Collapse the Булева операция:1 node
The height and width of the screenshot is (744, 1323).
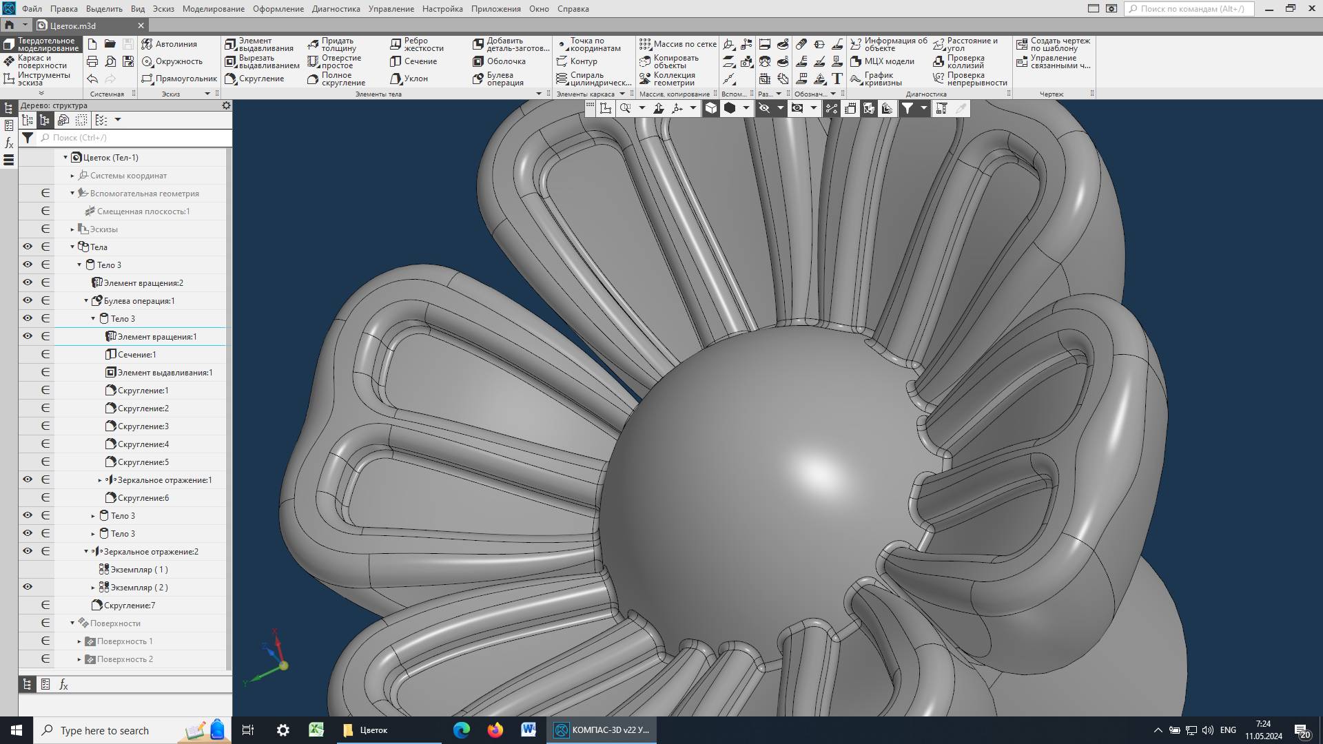tap(86, 301)
